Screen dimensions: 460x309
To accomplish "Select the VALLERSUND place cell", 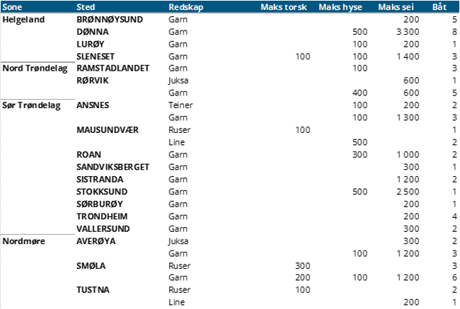I will (x=103, y=228).
